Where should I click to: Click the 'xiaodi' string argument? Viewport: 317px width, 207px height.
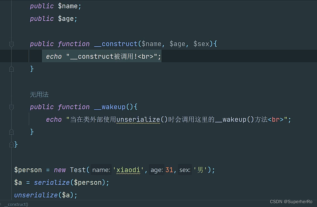pyautogui.click(x=128, y=170)
